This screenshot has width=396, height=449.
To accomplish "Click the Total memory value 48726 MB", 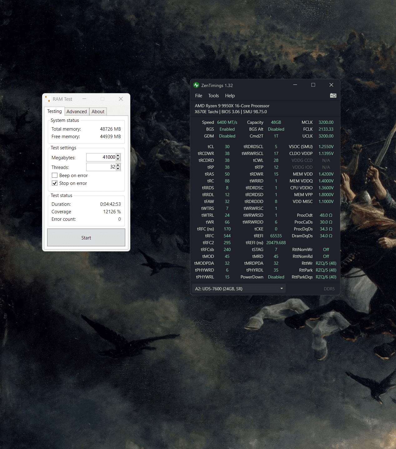I will click(x=110, y=129).
